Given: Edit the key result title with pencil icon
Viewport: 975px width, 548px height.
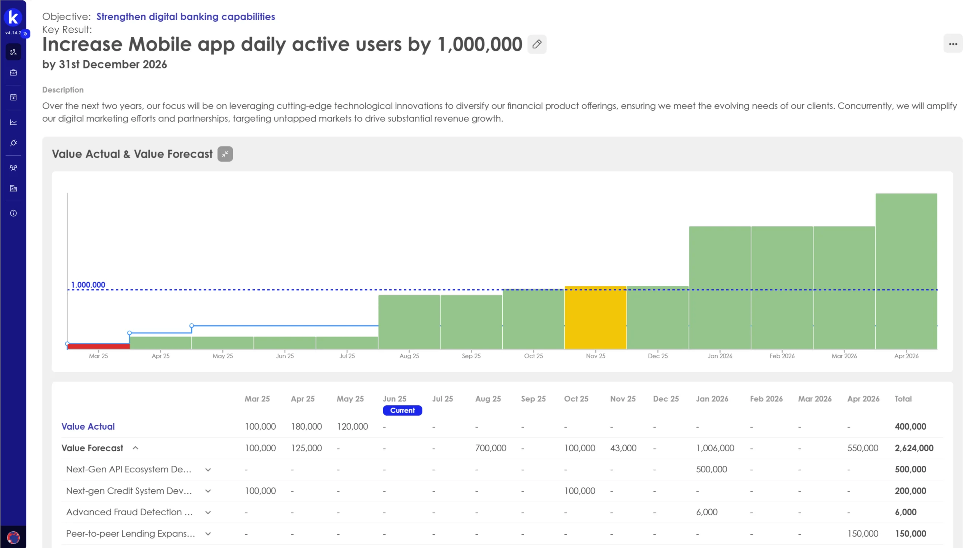Looking at the screenshot, I should (x=537, y=44).
